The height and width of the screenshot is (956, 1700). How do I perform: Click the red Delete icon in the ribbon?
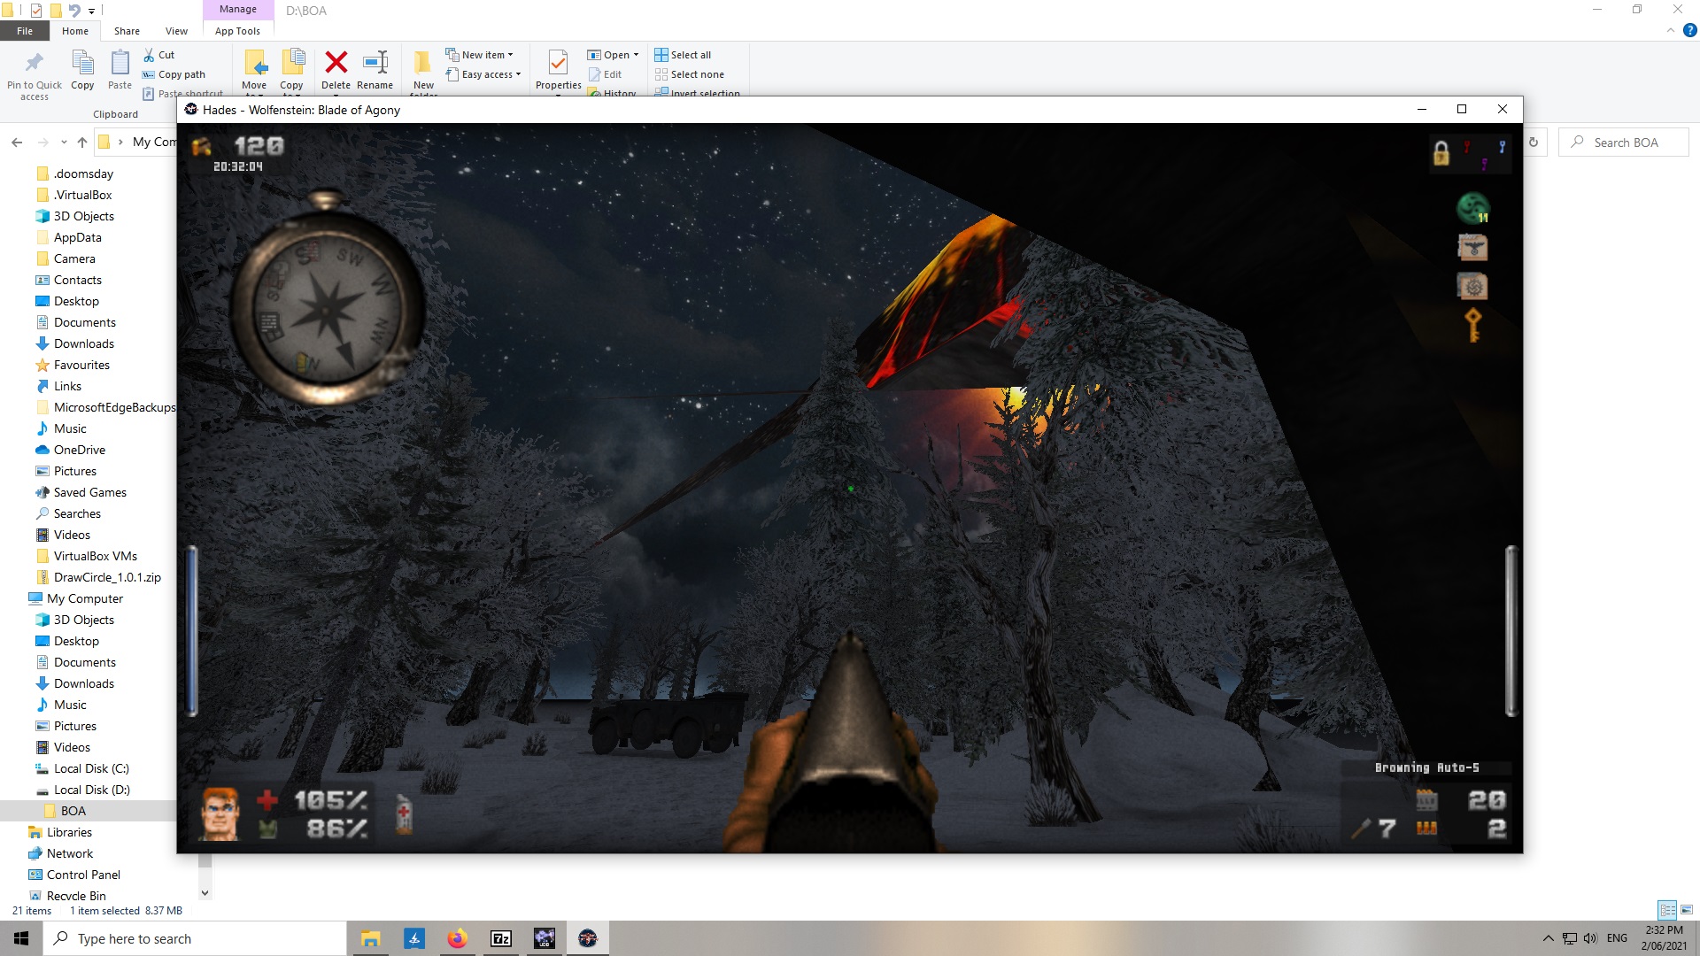[x=336, y=63]
